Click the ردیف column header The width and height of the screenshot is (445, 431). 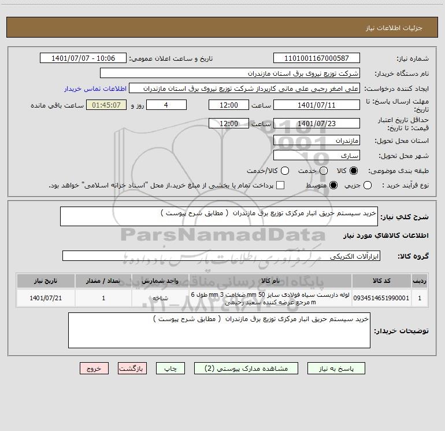(x=420, y=281)
